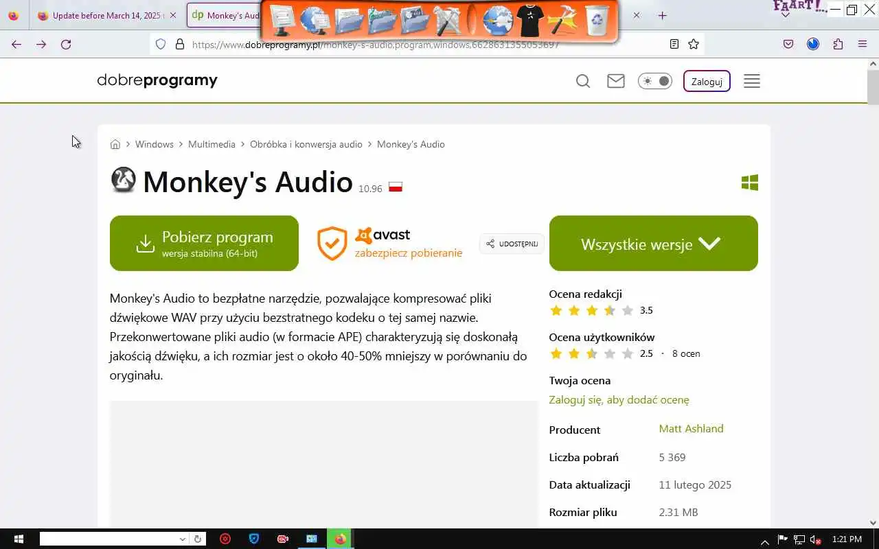This screenshot has height=549, width=879.
Task: Click the blue shield taskbar icon
Action: [254, 539]
